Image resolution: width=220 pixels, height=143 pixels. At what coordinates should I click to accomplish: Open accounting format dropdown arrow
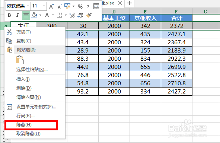pyautogui.click(x=74, y=6)
